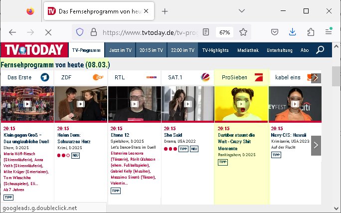Open TV-Highlights menu item
This screenshot has height=213, width=341.
pyautogui.click(x=215, y=50)
